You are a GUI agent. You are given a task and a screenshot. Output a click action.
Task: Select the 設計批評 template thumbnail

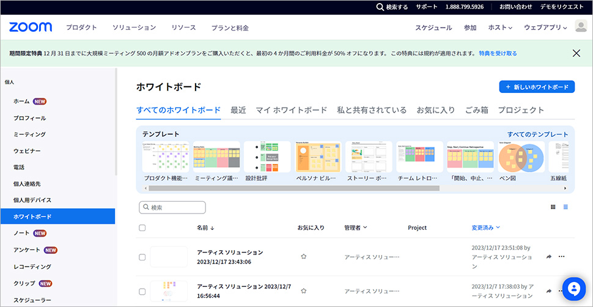(x=267, y=157)
